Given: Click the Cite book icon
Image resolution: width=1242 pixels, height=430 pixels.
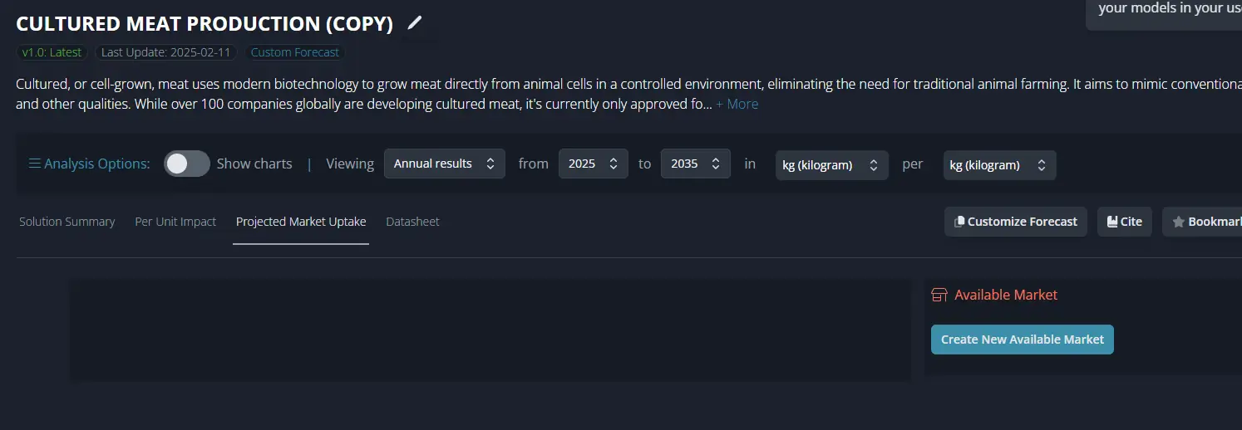Looking at the screenshot, I should [1111, 222].
